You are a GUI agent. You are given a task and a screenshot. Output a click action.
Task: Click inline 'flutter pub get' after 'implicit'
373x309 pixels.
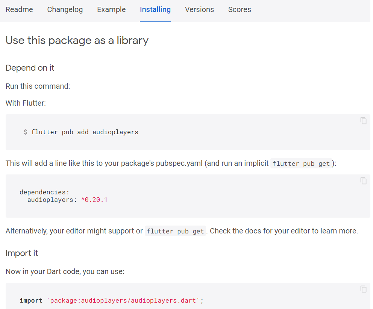click(301, 164)
